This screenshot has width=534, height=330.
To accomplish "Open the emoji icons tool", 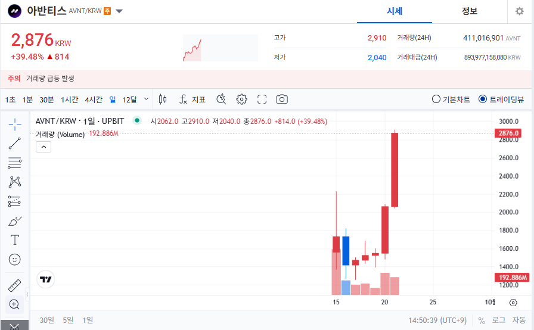I will tap(15, 260).
